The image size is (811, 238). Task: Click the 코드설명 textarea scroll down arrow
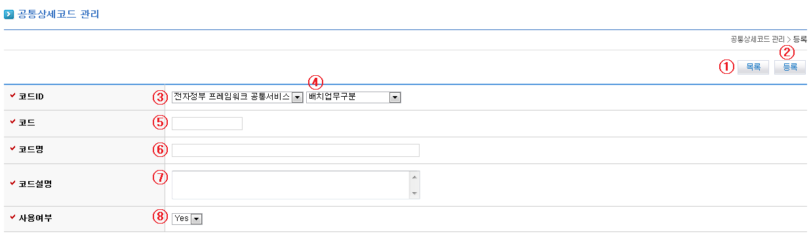(414, 194)
